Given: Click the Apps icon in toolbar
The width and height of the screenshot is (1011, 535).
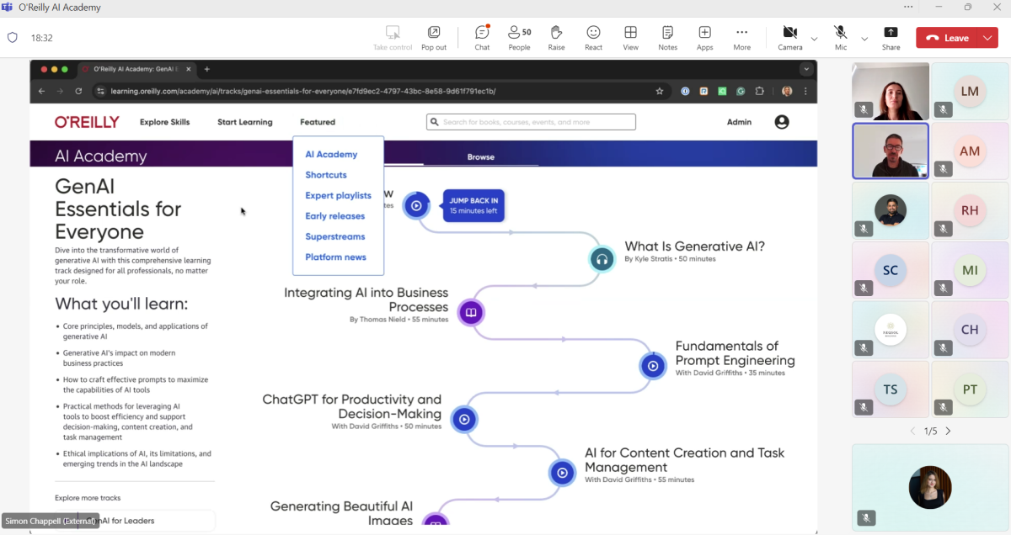Looking at the screenshot, I should click(704, 37).
